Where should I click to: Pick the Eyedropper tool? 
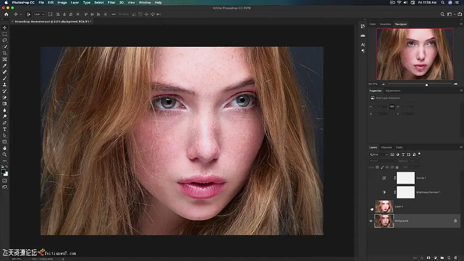point(5,66)
